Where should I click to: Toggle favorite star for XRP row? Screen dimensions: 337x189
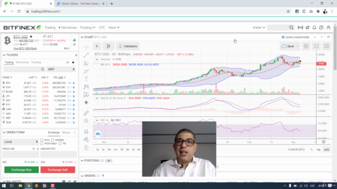pyautogui.click(x=74, y=118)
